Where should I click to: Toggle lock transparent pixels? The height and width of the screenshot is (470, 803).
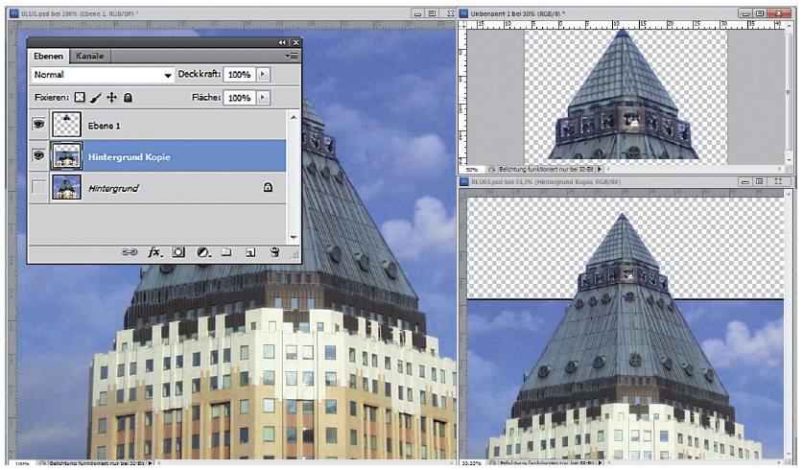[x=80, y=97]
